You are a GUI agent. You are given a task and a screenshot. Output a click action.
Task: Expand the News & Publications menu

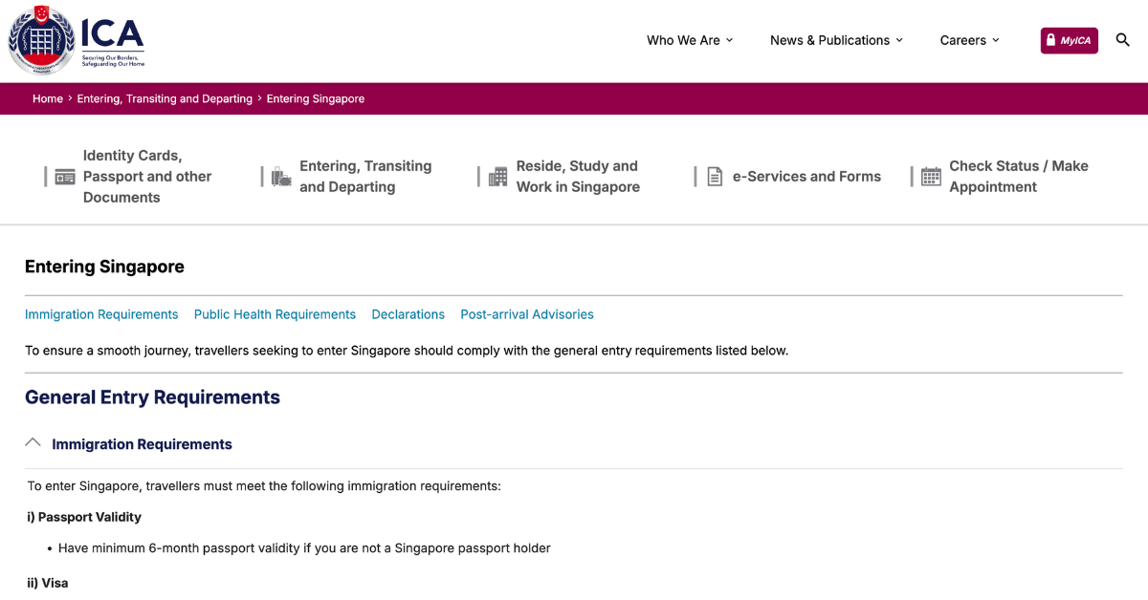[836, 40]
